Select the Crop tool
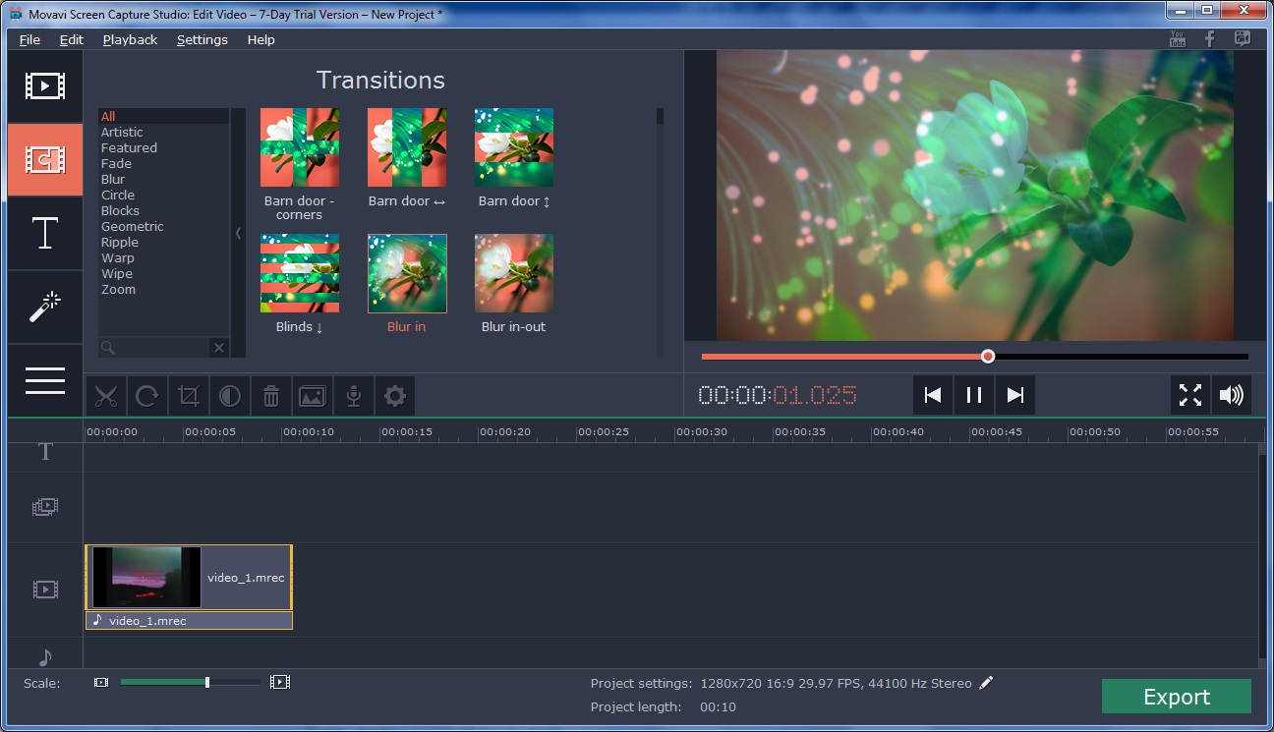The height and width of the screenshot is (732, 1274). coord(188,396)
